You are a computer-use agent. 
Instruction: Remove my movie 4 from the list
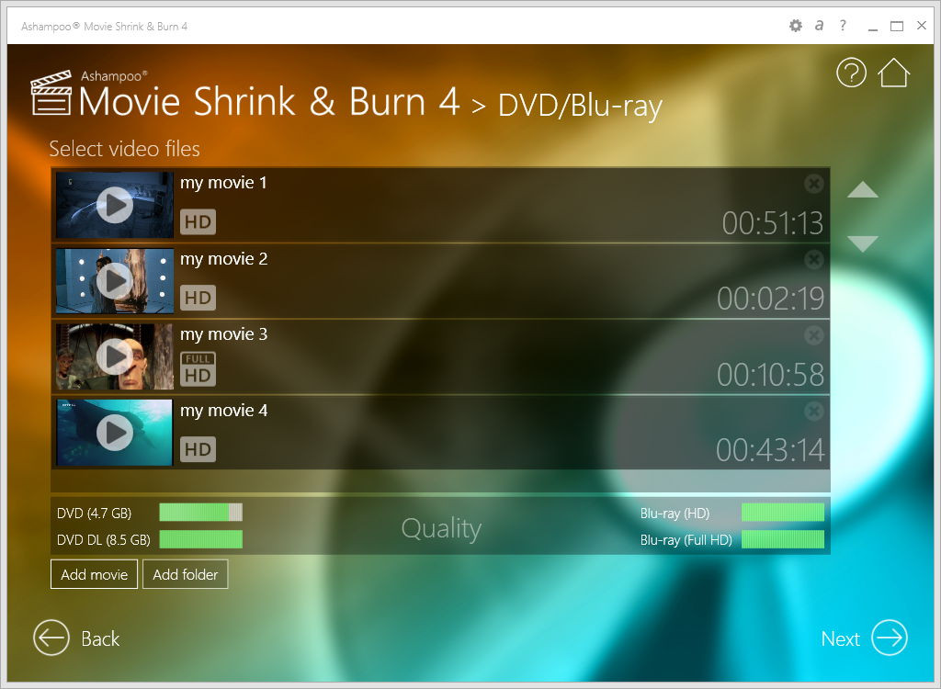(x=814, y=412)
